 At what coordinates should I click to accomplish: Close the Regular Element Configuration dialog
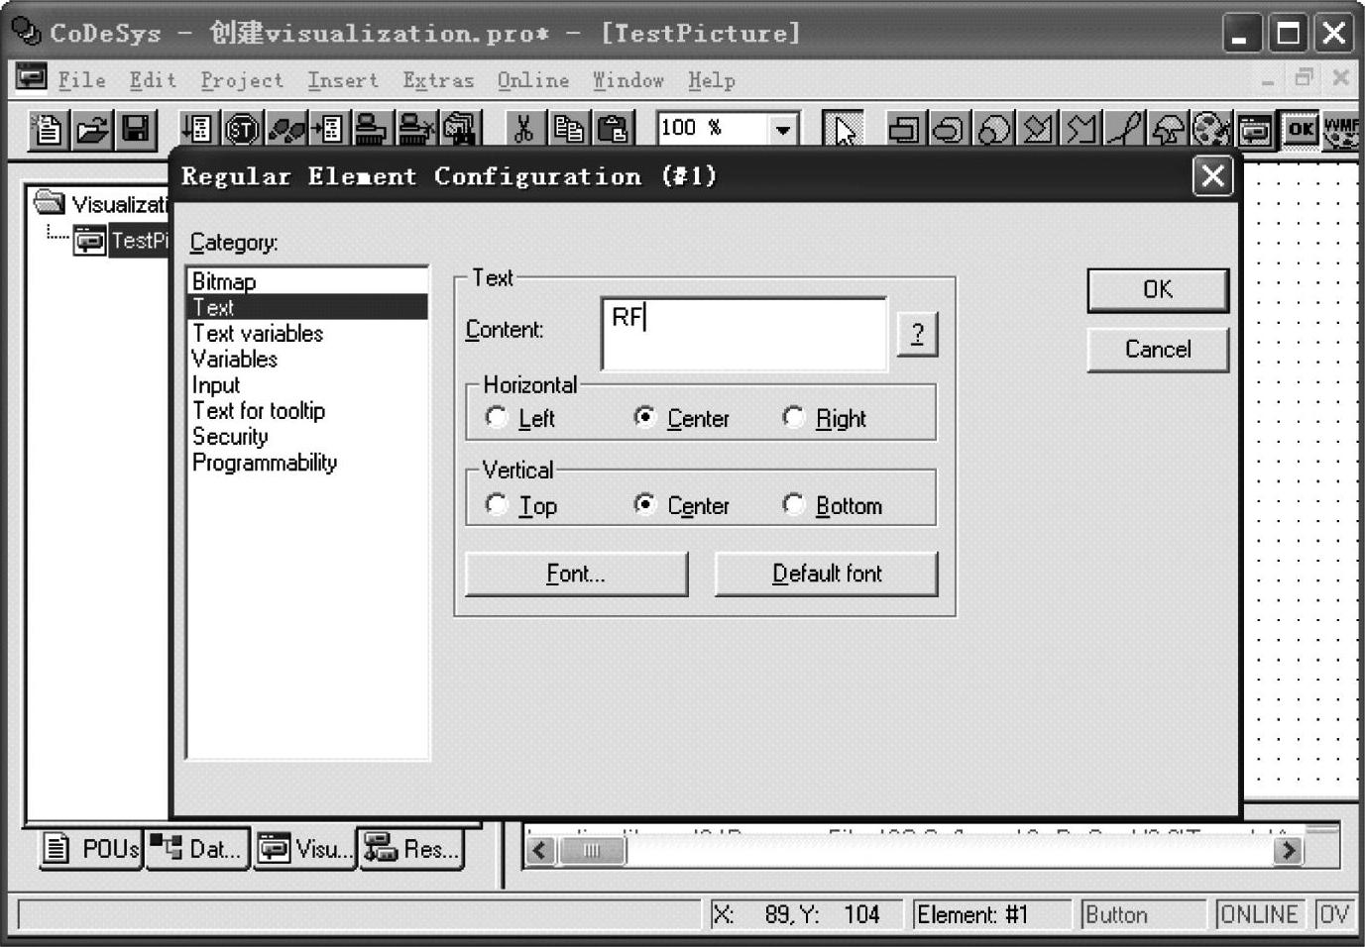click(1212, 176)
